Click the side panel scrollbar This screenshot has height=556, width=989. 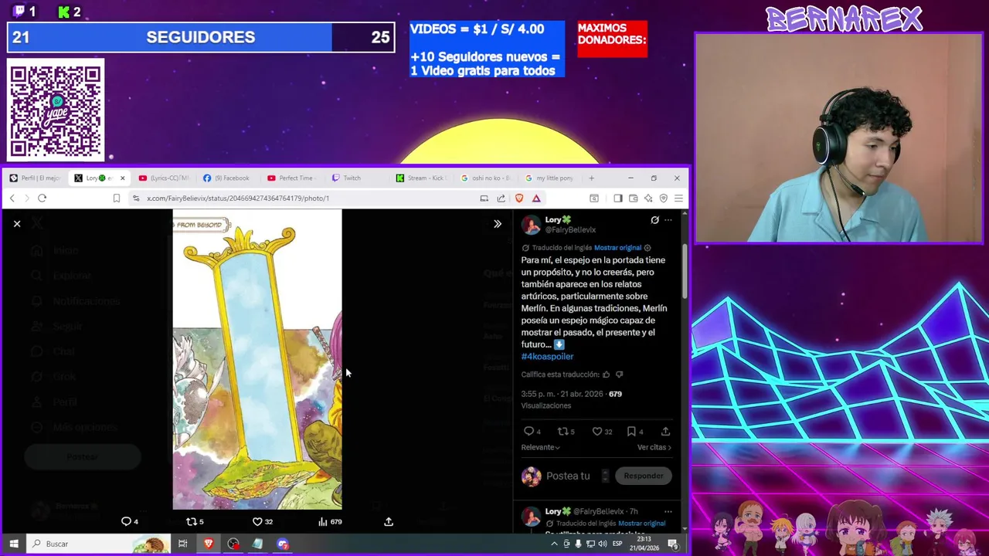click(x=684, y=270)
